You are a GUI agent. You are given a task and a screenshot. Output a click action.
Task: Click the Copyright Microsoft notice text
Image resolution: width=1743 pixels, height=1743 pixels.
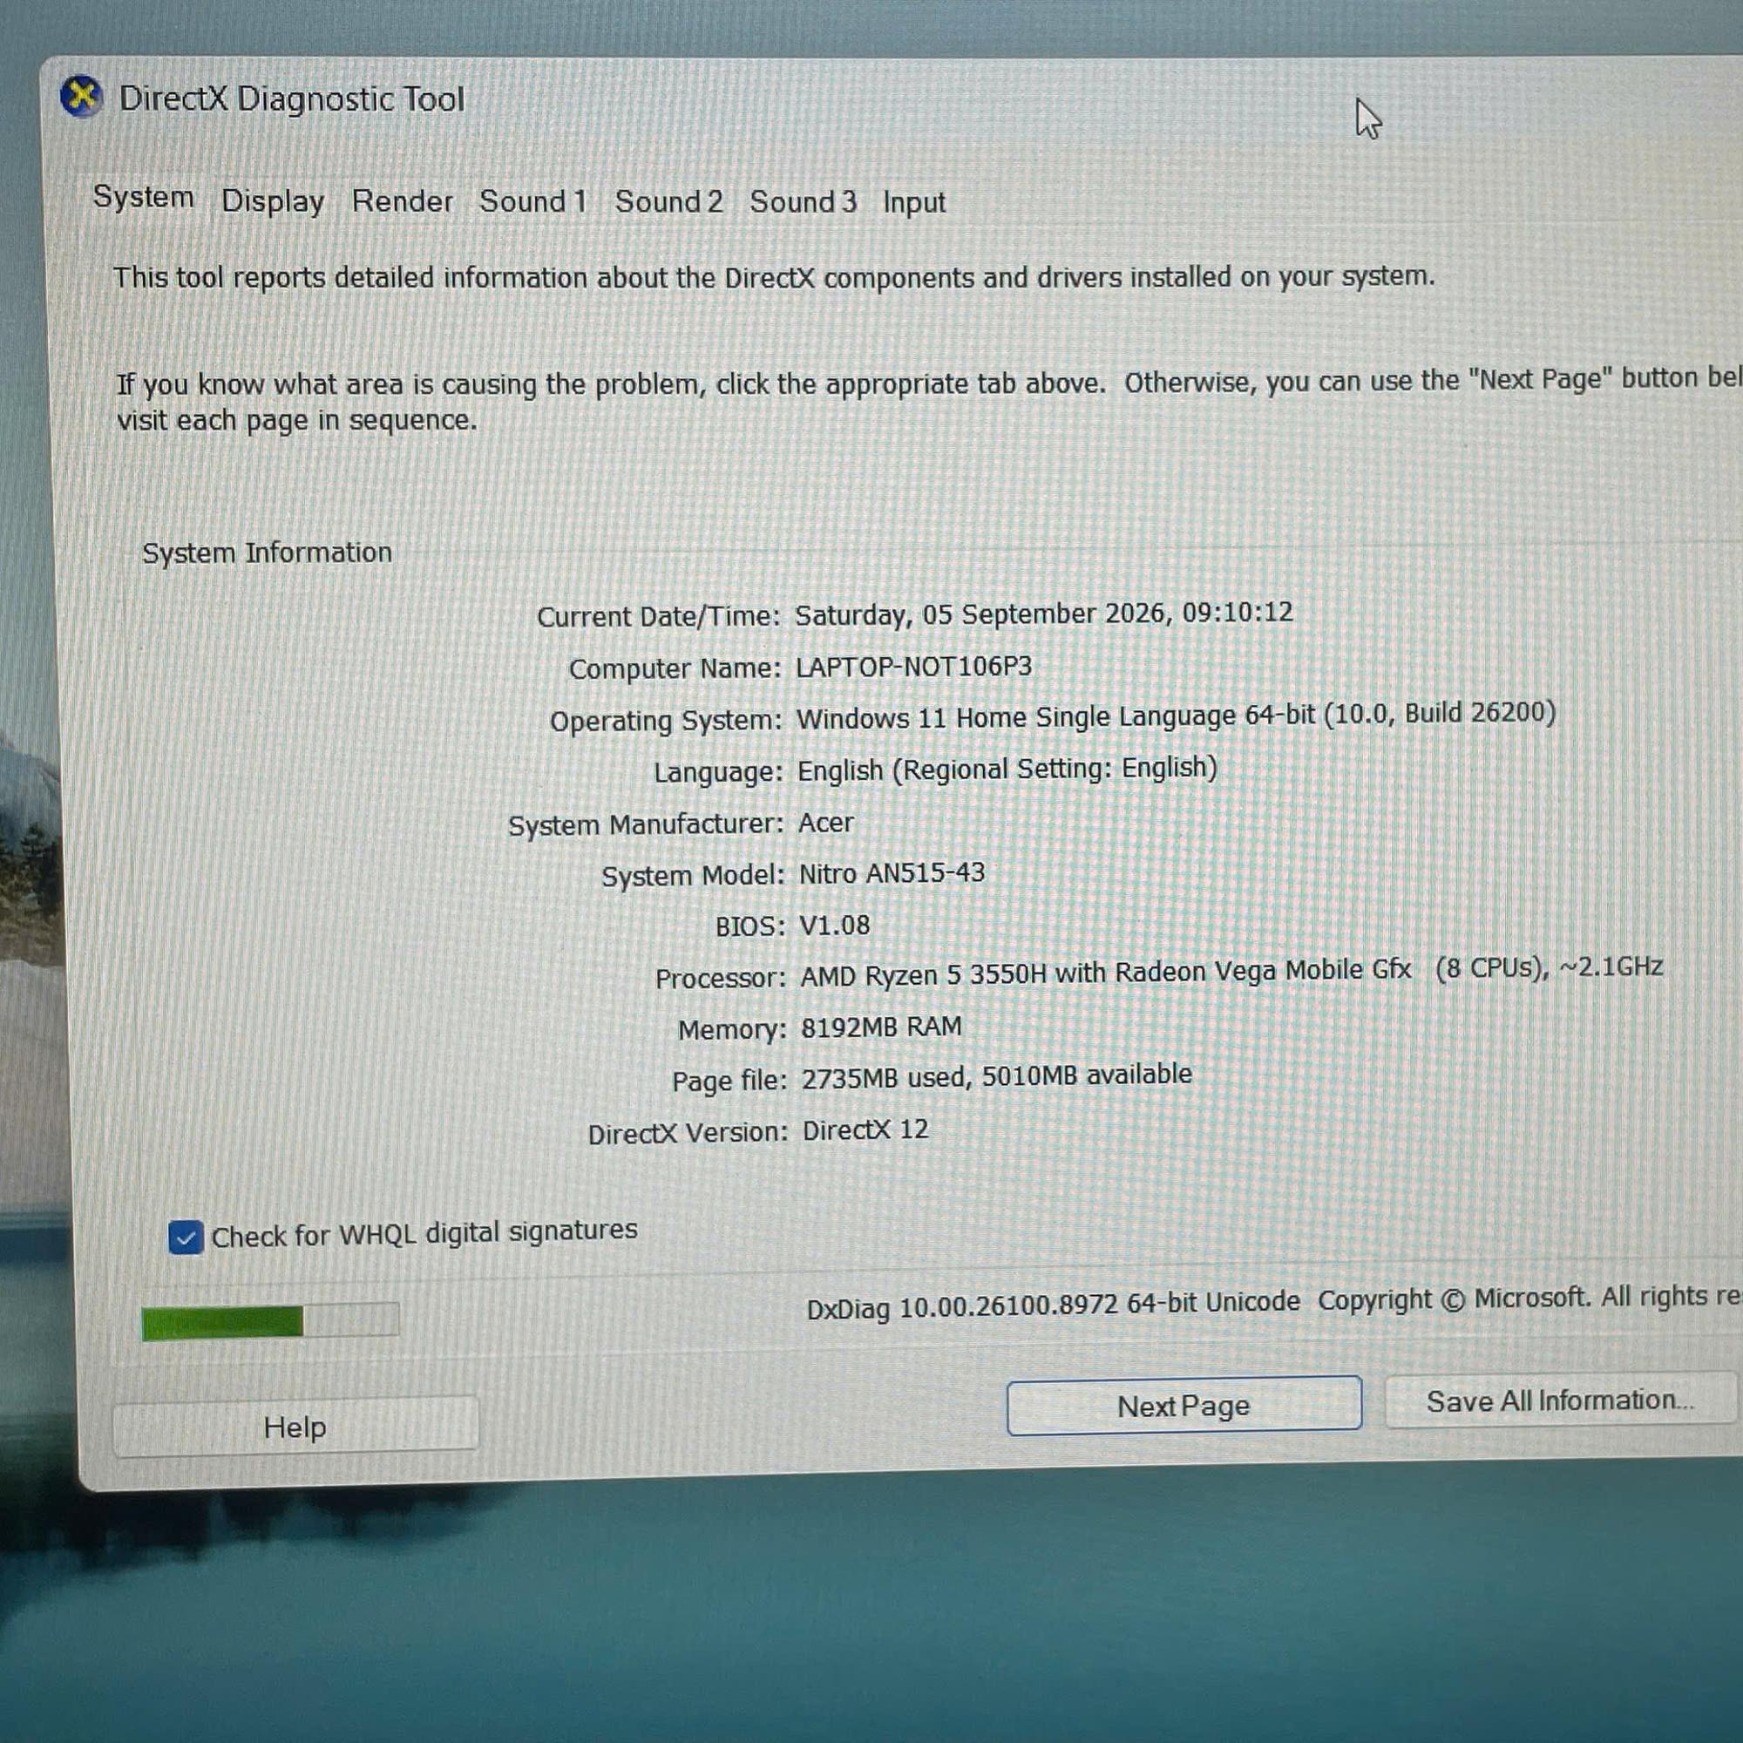[1530, 1298]
